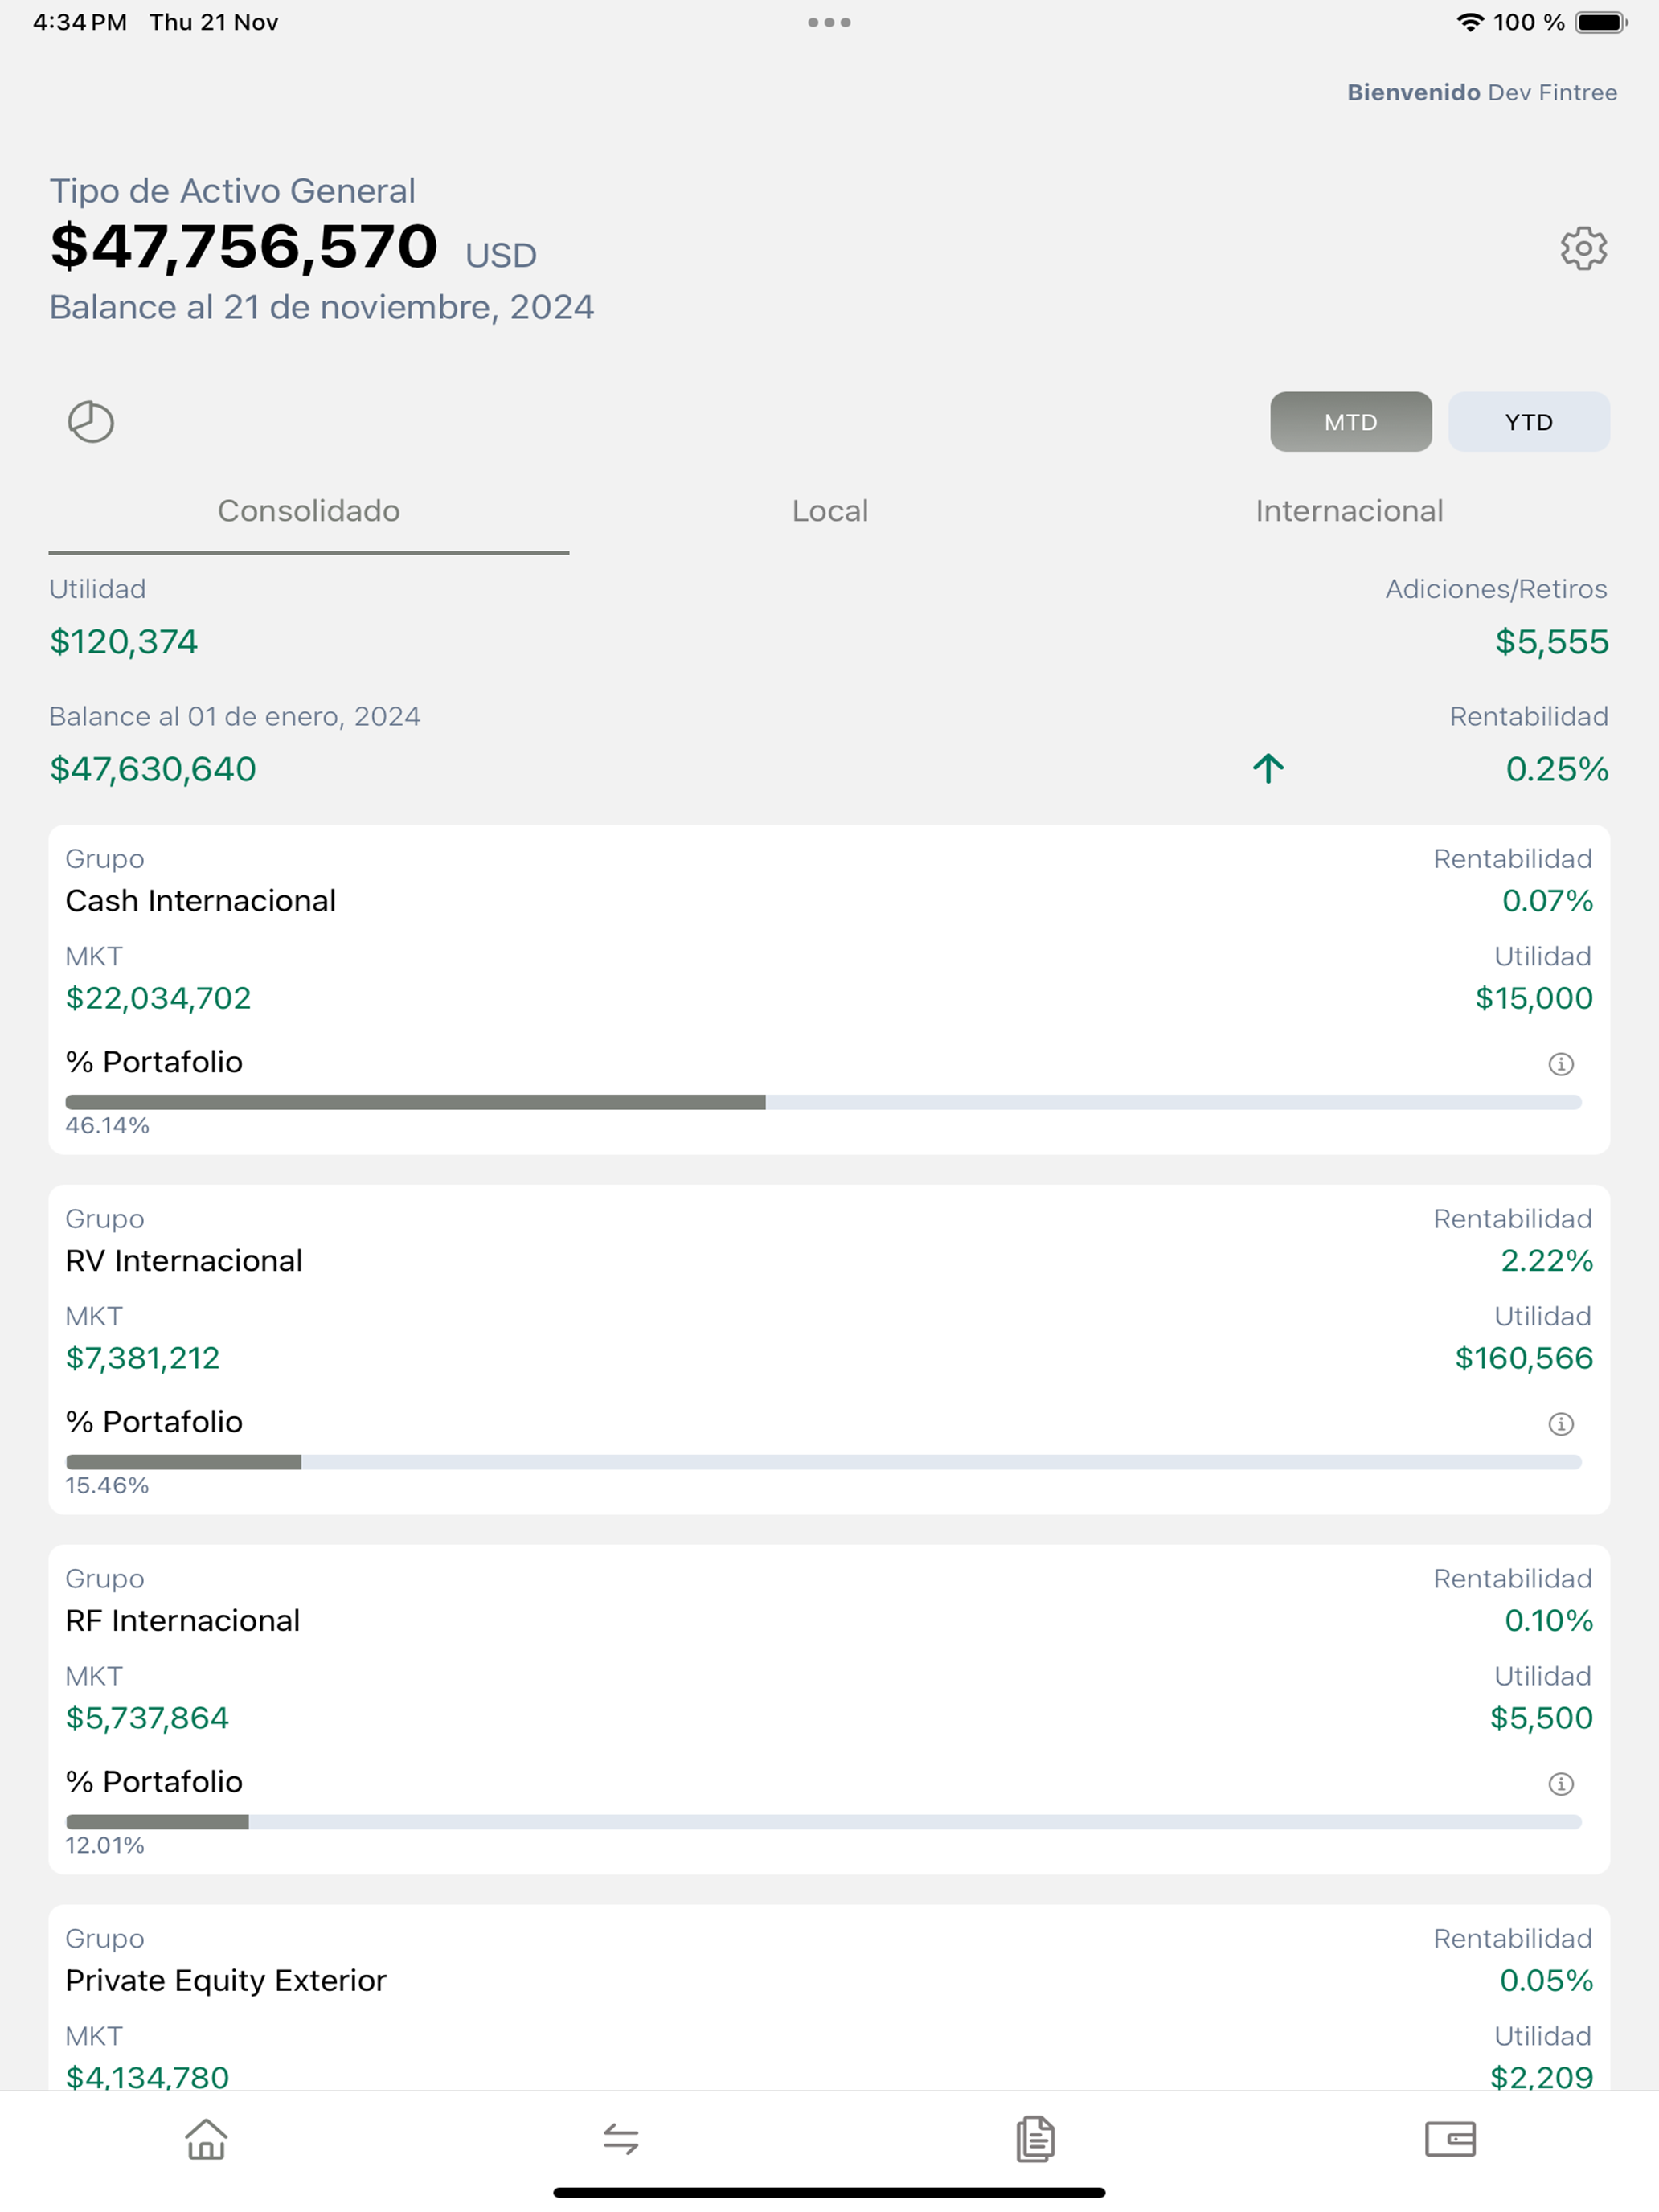This screenshot has width=1659, height=2212.
Task: Tap the 12.01% portfolio percentage label
Action: [105, 1846]
